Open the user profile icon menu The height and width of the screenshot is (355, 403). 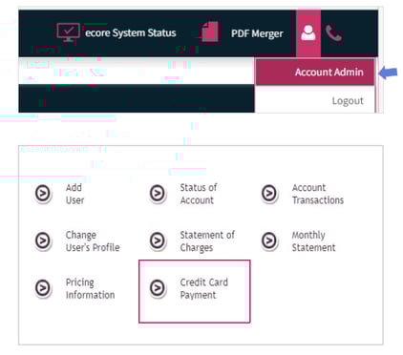pyautogui.click(x=308, y=32)
